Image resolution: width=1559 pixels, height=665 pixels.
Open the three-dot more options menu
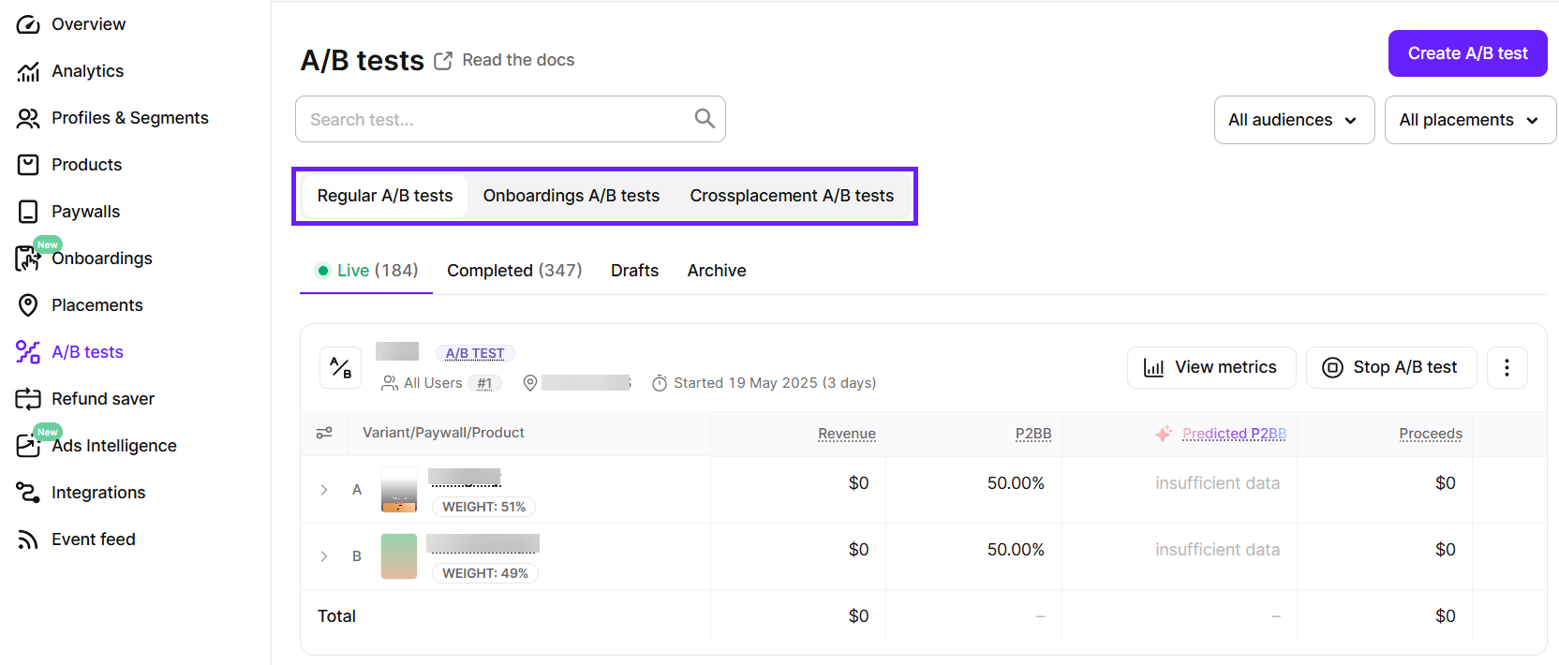tap(1507, 367)
